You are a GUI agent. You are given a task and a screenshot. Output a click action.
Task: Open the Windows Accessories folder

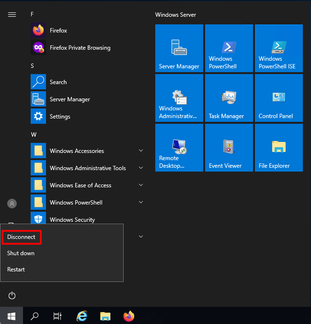[87, 151]
